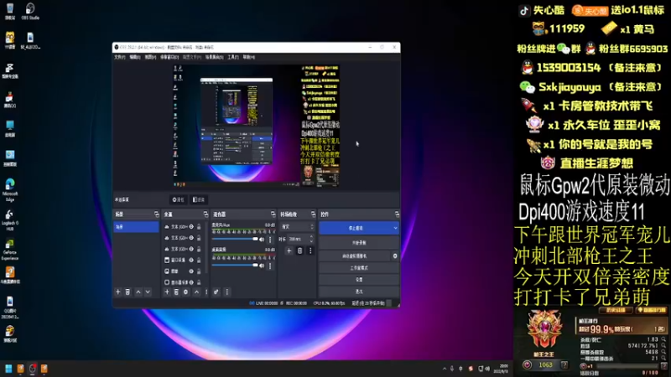671x377 pixels.
Task: Add a new scene in Scenes panel
Action: click(118, 292)
